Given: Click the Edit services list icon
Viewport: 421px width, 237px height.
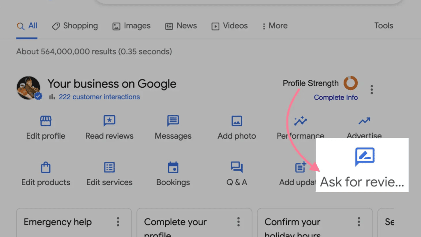Looking at the screenshot, I should pos(109,167).
